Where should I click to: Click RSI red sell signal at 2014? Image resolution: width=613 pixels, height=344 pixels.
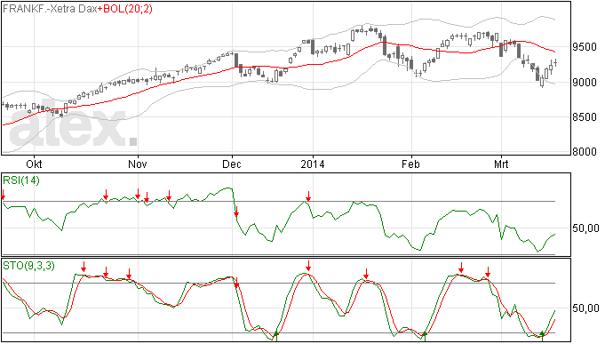[x=308, y=196]
